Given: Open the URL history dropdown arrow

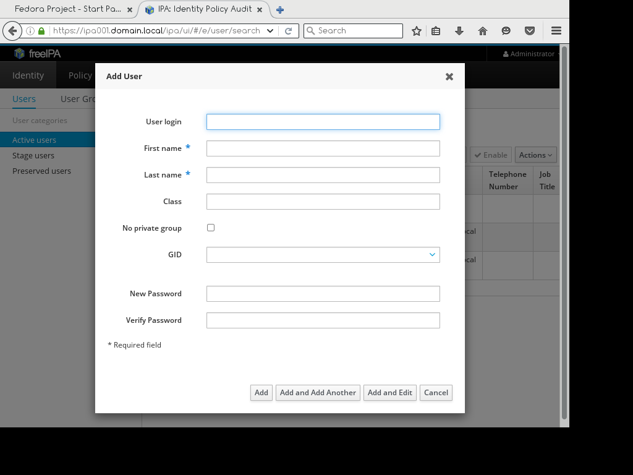Looking at the screenshot, I should 270,31.
